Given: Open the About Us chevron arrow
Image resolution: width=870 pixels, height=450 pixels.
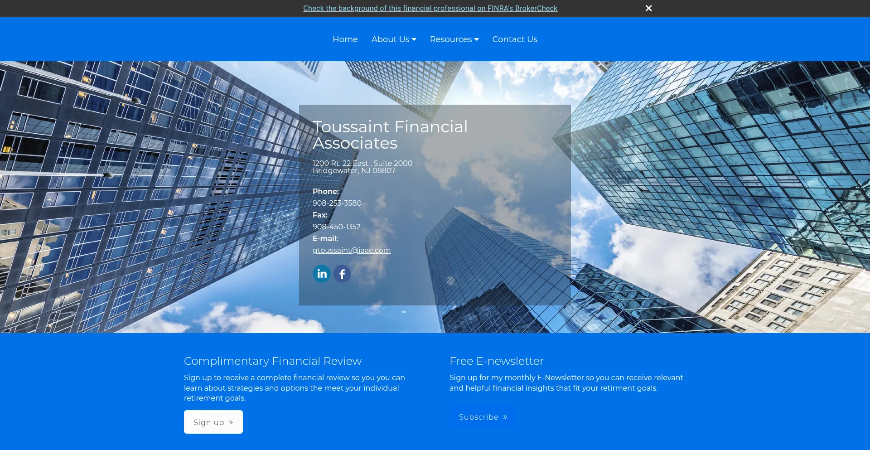Looking at the screenshot, I should pyautogui.click(x=414, y=39).
